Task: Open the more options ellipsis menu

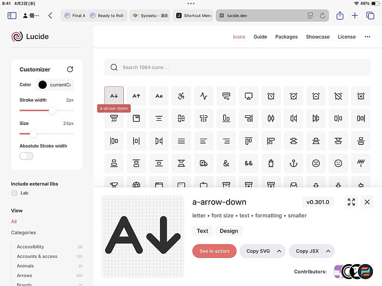Action: 367,37
